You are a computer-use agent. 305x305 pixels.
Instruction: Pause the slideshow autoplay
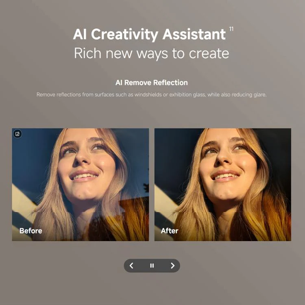tap(152, 266)
